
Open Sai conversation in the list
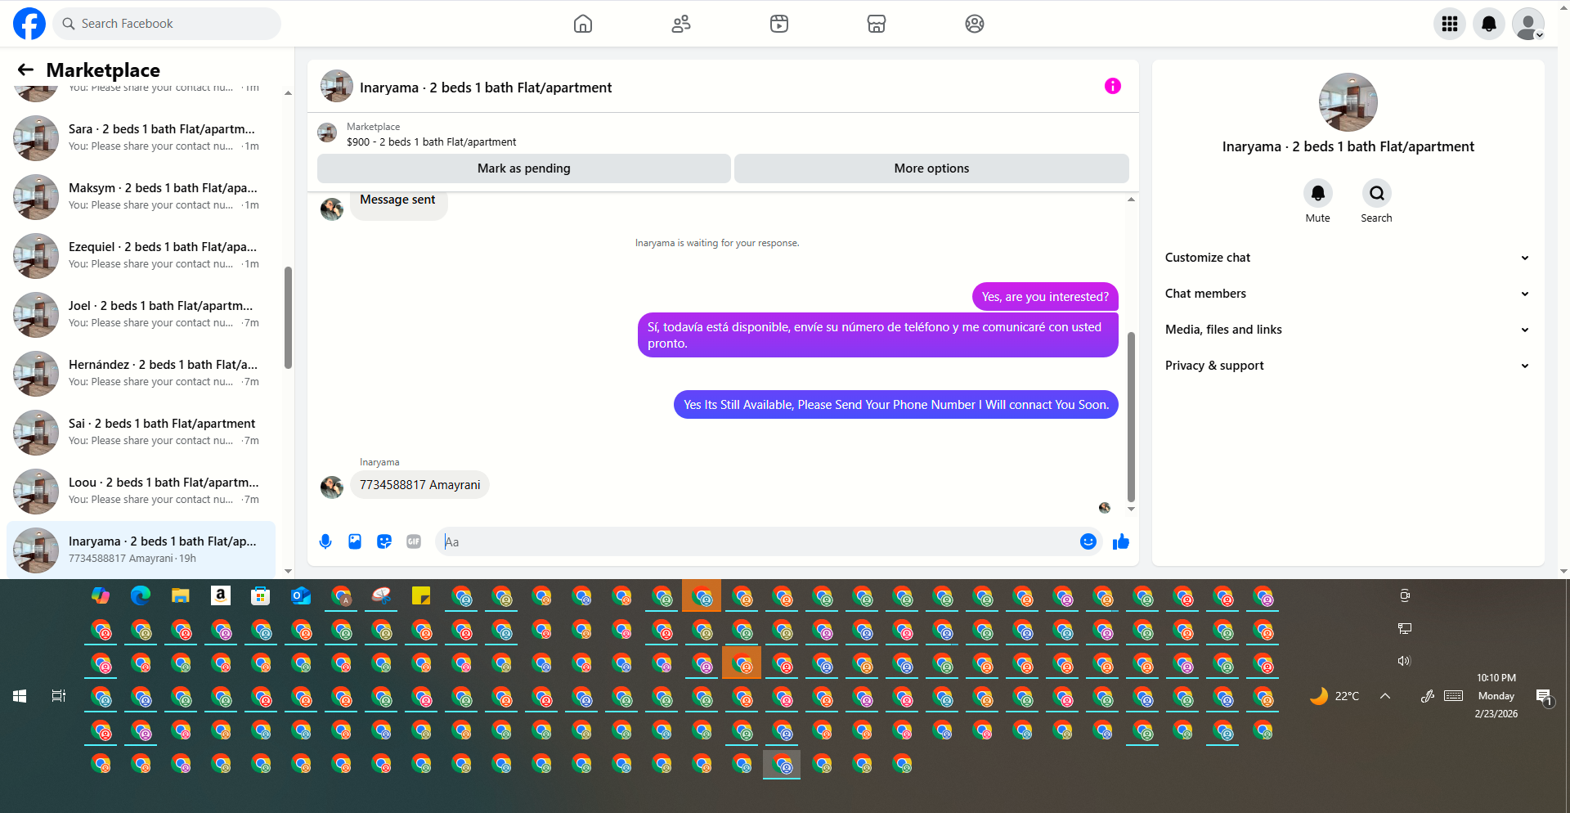tap(141, 432)
